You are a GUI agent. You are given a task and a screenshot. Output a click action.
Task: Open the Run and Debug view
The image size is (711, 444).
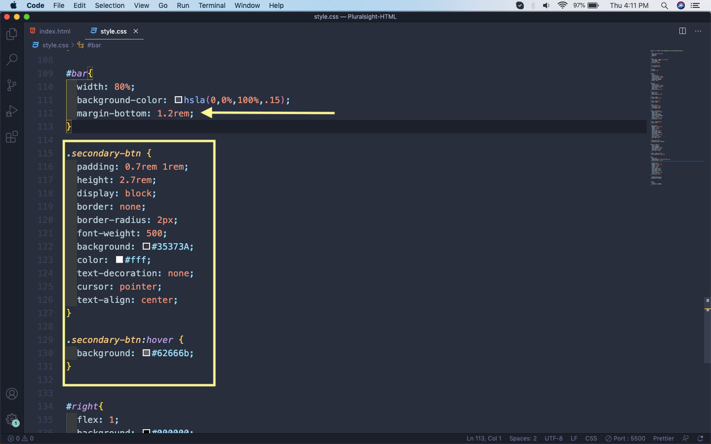coord(12,111)
